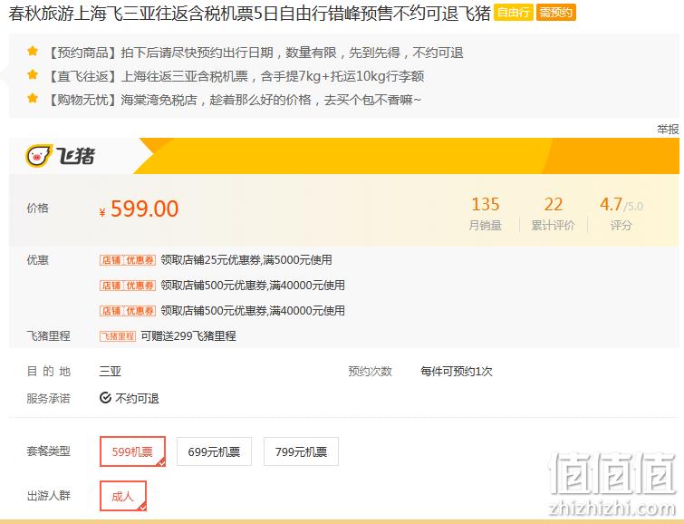The image size is (684, 524).
Task: Click the 【购物无忧】 highlight line
Action: pos(233,100)
